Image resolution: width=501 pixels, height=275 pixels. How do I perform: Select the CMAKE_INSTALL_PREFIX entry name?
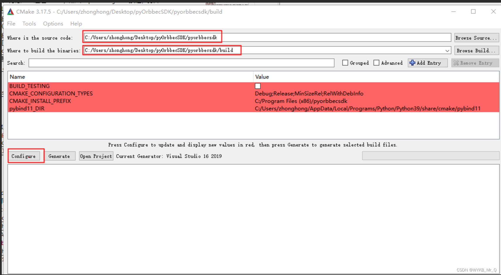coord(40,101)
